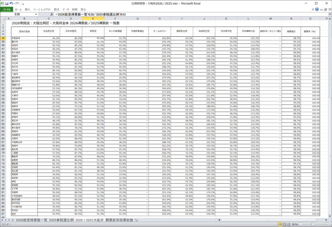Screen dimensions: 332x227
Task: Switch to sheet tab 2026政党得票数一覧
Action: 31,220
